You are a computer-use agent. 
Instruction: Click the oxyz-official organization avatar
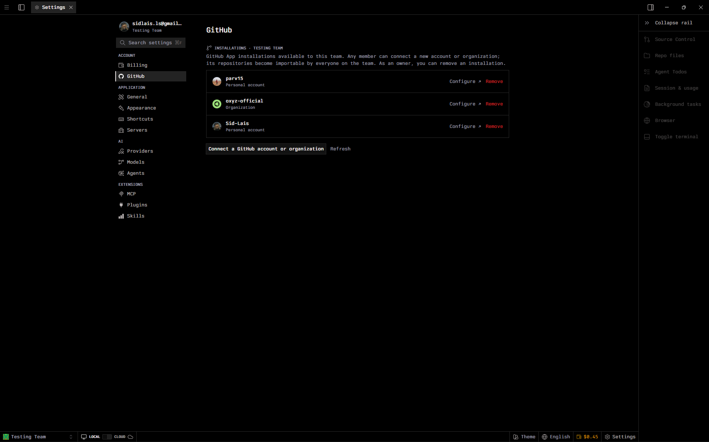point(217,104)
